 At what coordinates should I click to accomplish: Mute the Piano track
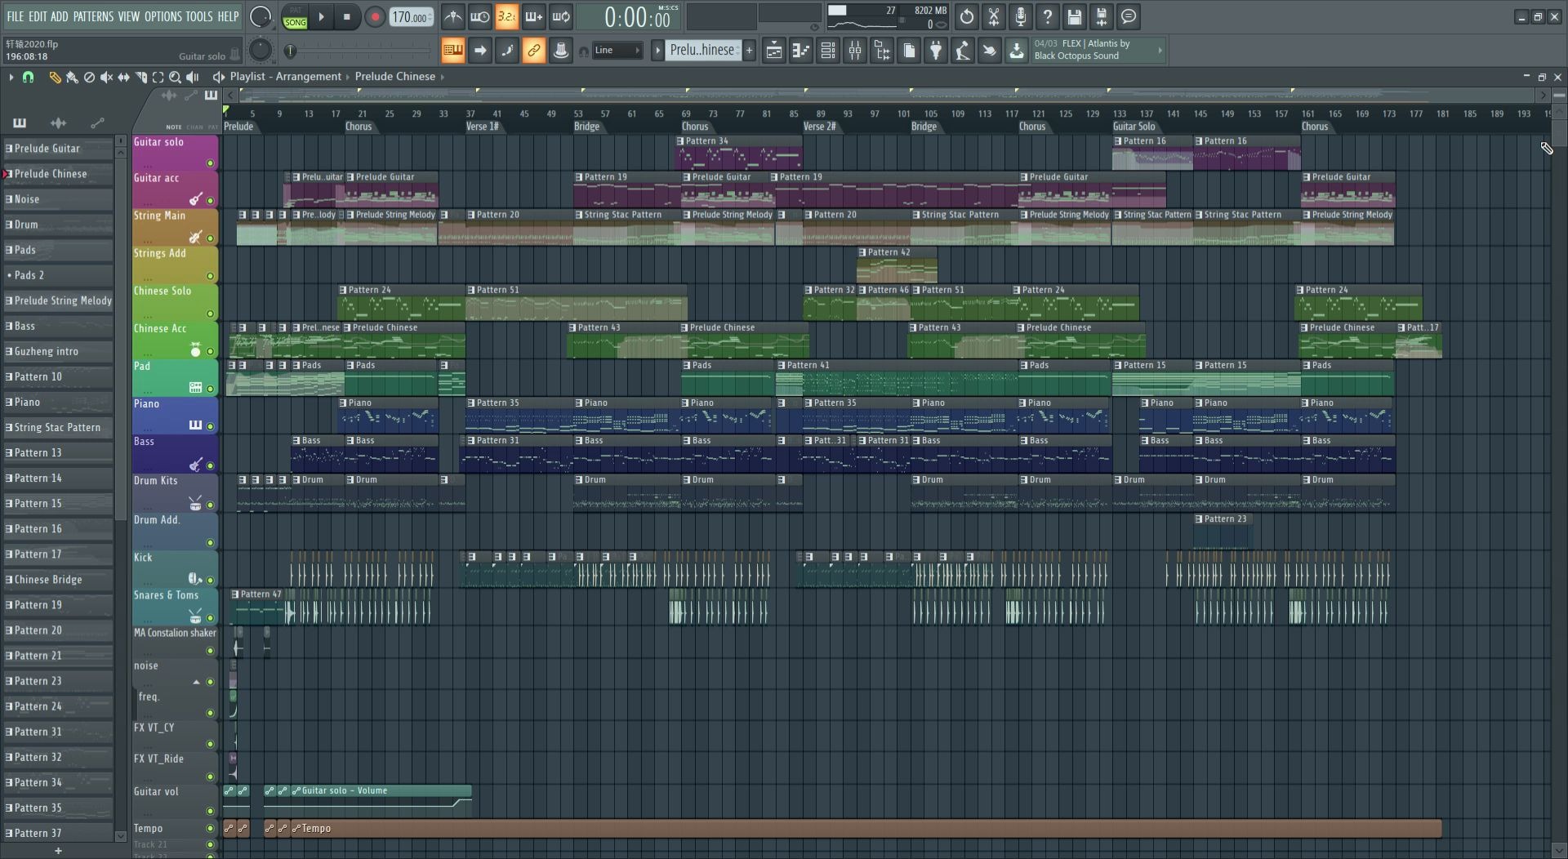pos(210,426)
